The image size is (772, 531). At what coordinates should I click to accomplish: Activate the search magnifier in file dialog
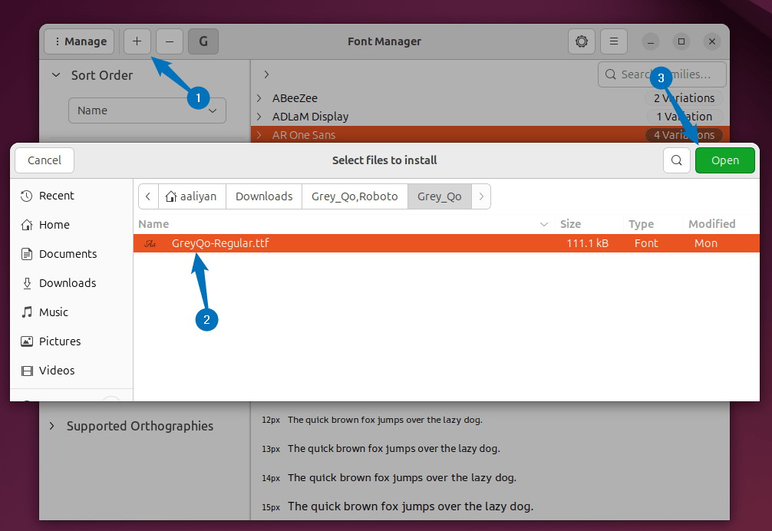click(x=676, y=160)
